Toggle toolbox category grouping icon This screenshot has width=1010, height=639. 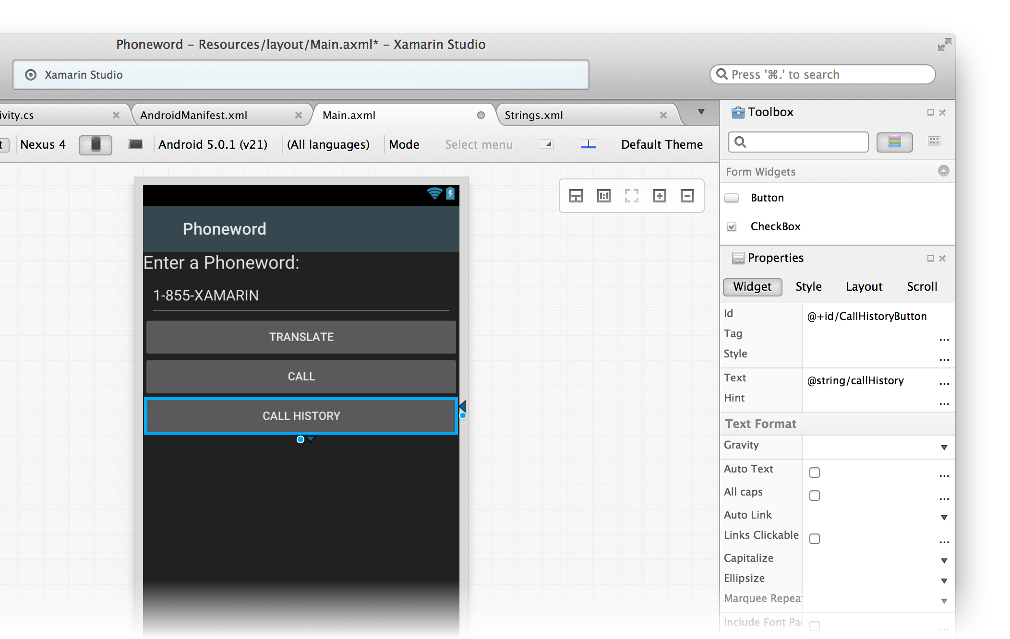click(x=894, y=142)
